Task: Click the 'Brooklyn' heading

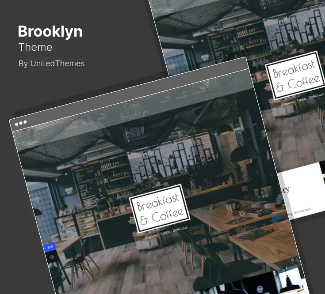Action: [50, 31]
